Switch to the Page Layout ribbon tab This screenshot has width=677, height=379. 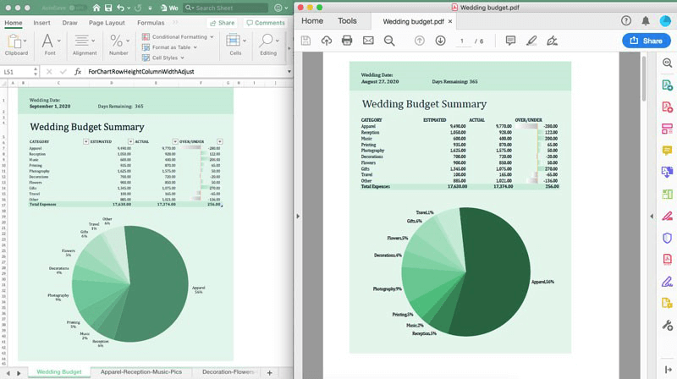[x=107, y=23]
